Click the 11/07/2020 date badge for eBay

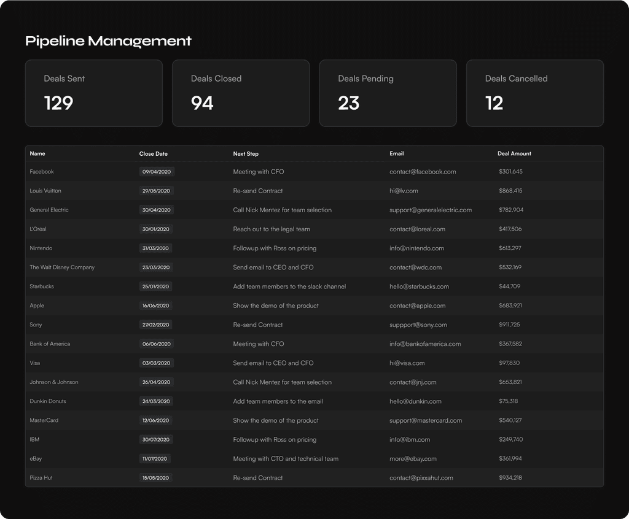[x=155, y=459]
